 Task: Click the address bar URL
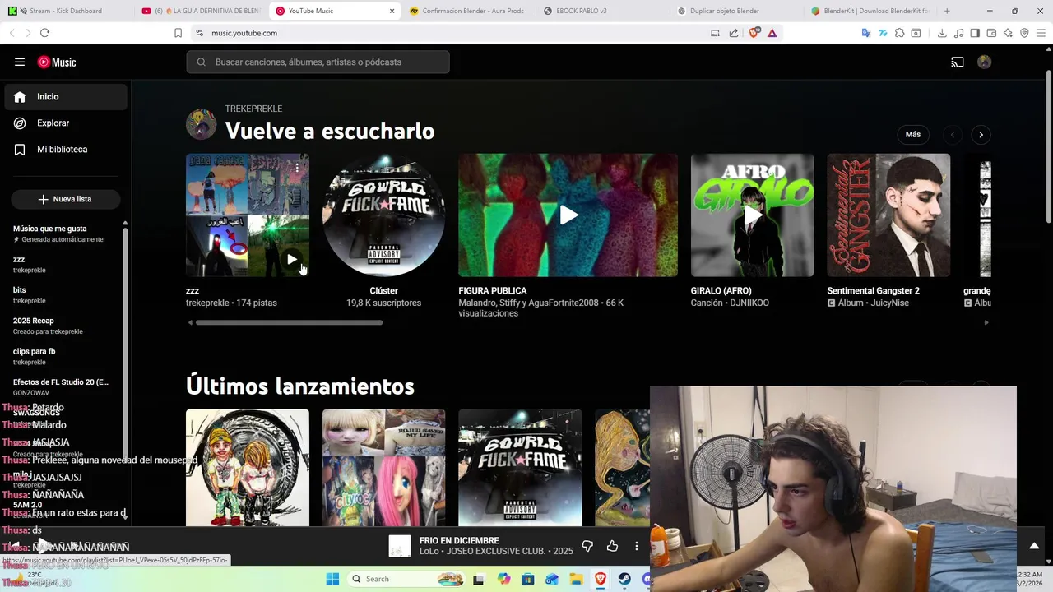click(244, 33)
